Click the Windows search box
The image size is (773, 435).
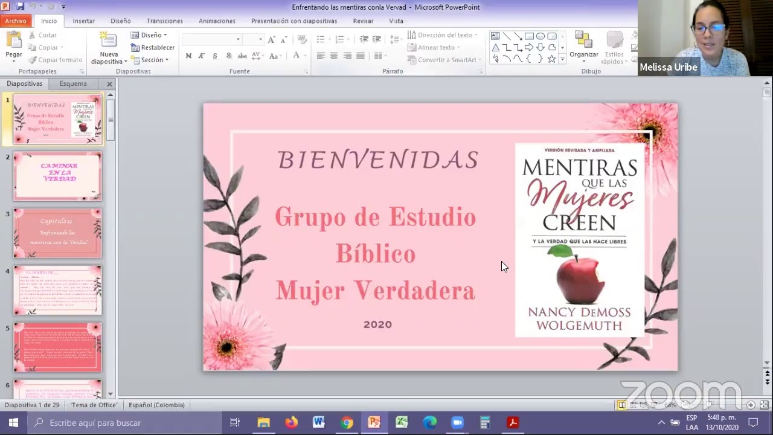coord(124,423)
